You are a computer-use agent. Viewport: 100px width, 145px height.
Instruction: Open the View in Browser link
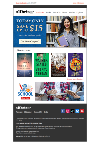tap(78, 3)
